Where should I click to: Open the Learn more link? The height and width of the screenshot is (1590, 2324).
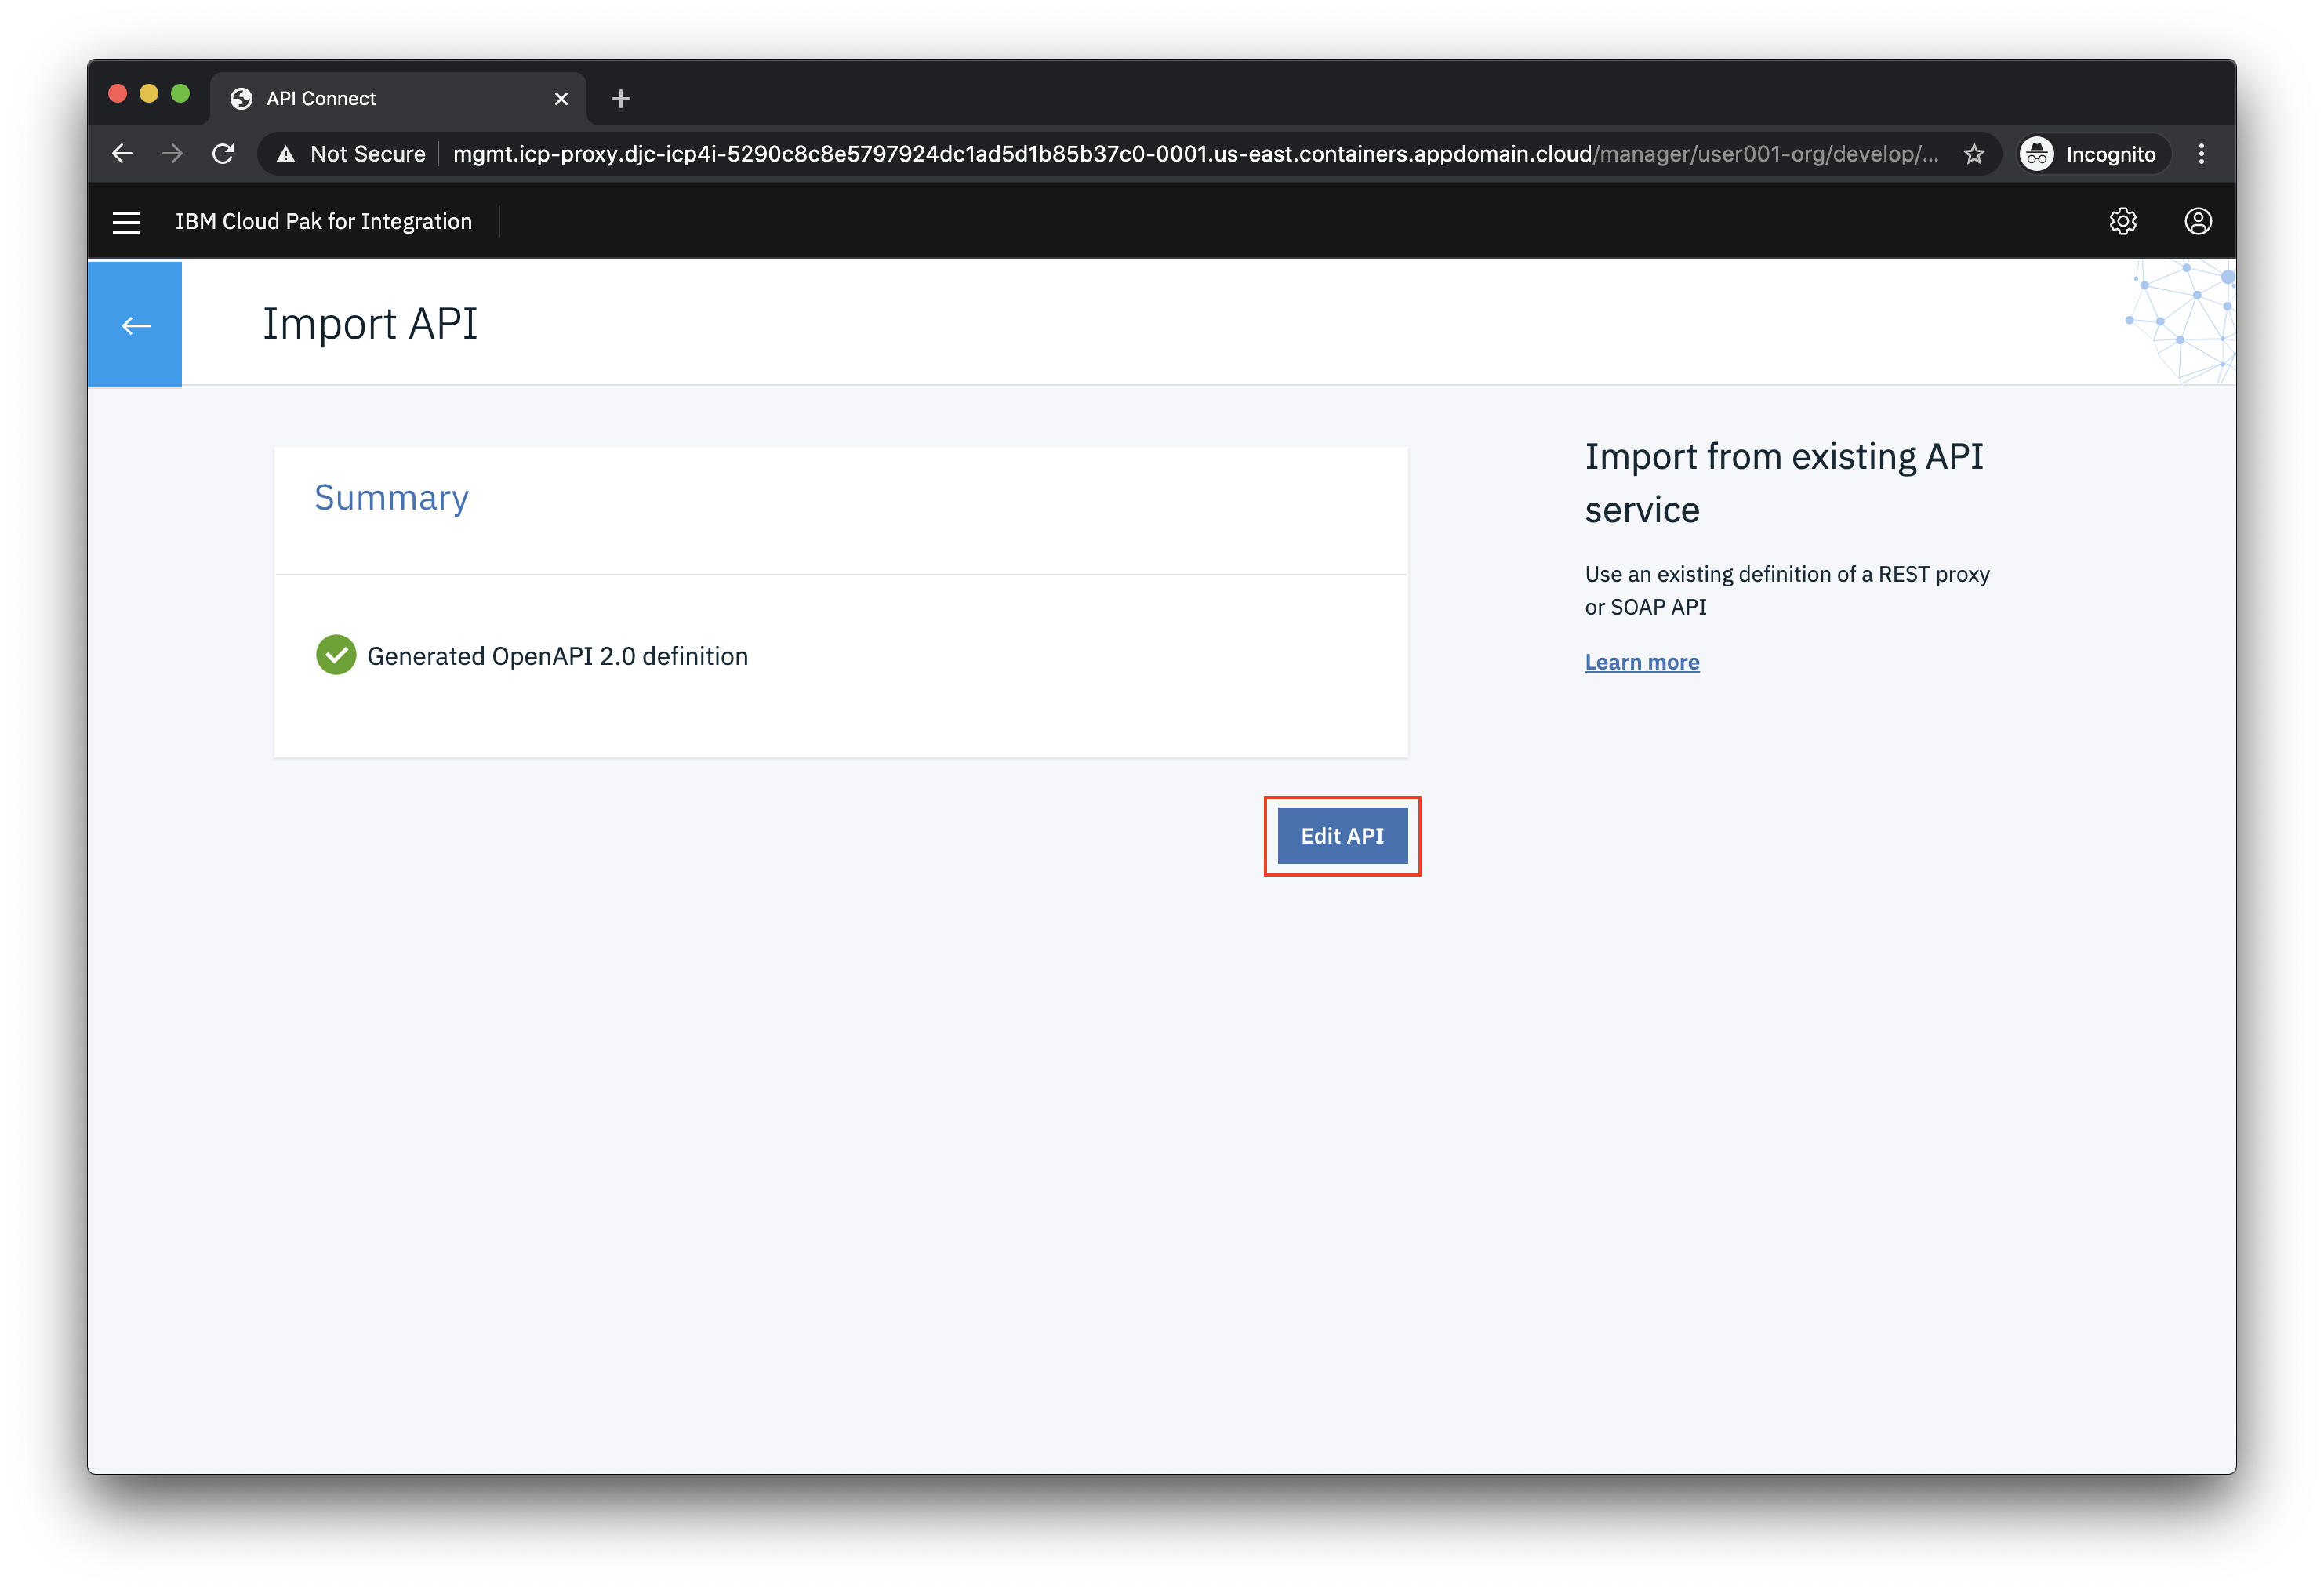[x=1642, y=662]
